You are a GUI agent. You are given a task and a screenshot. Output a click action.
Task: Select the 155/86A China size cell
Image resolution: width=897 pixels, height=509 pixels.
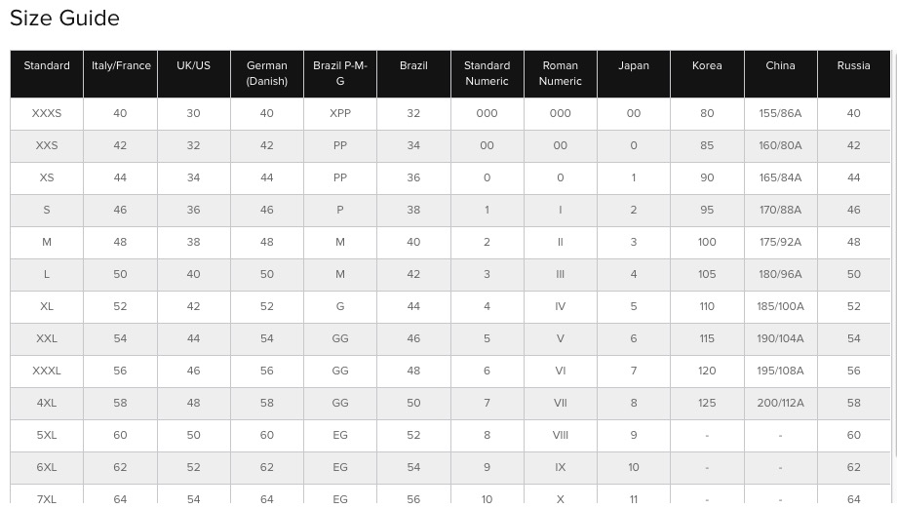click(x=781, y=114)
